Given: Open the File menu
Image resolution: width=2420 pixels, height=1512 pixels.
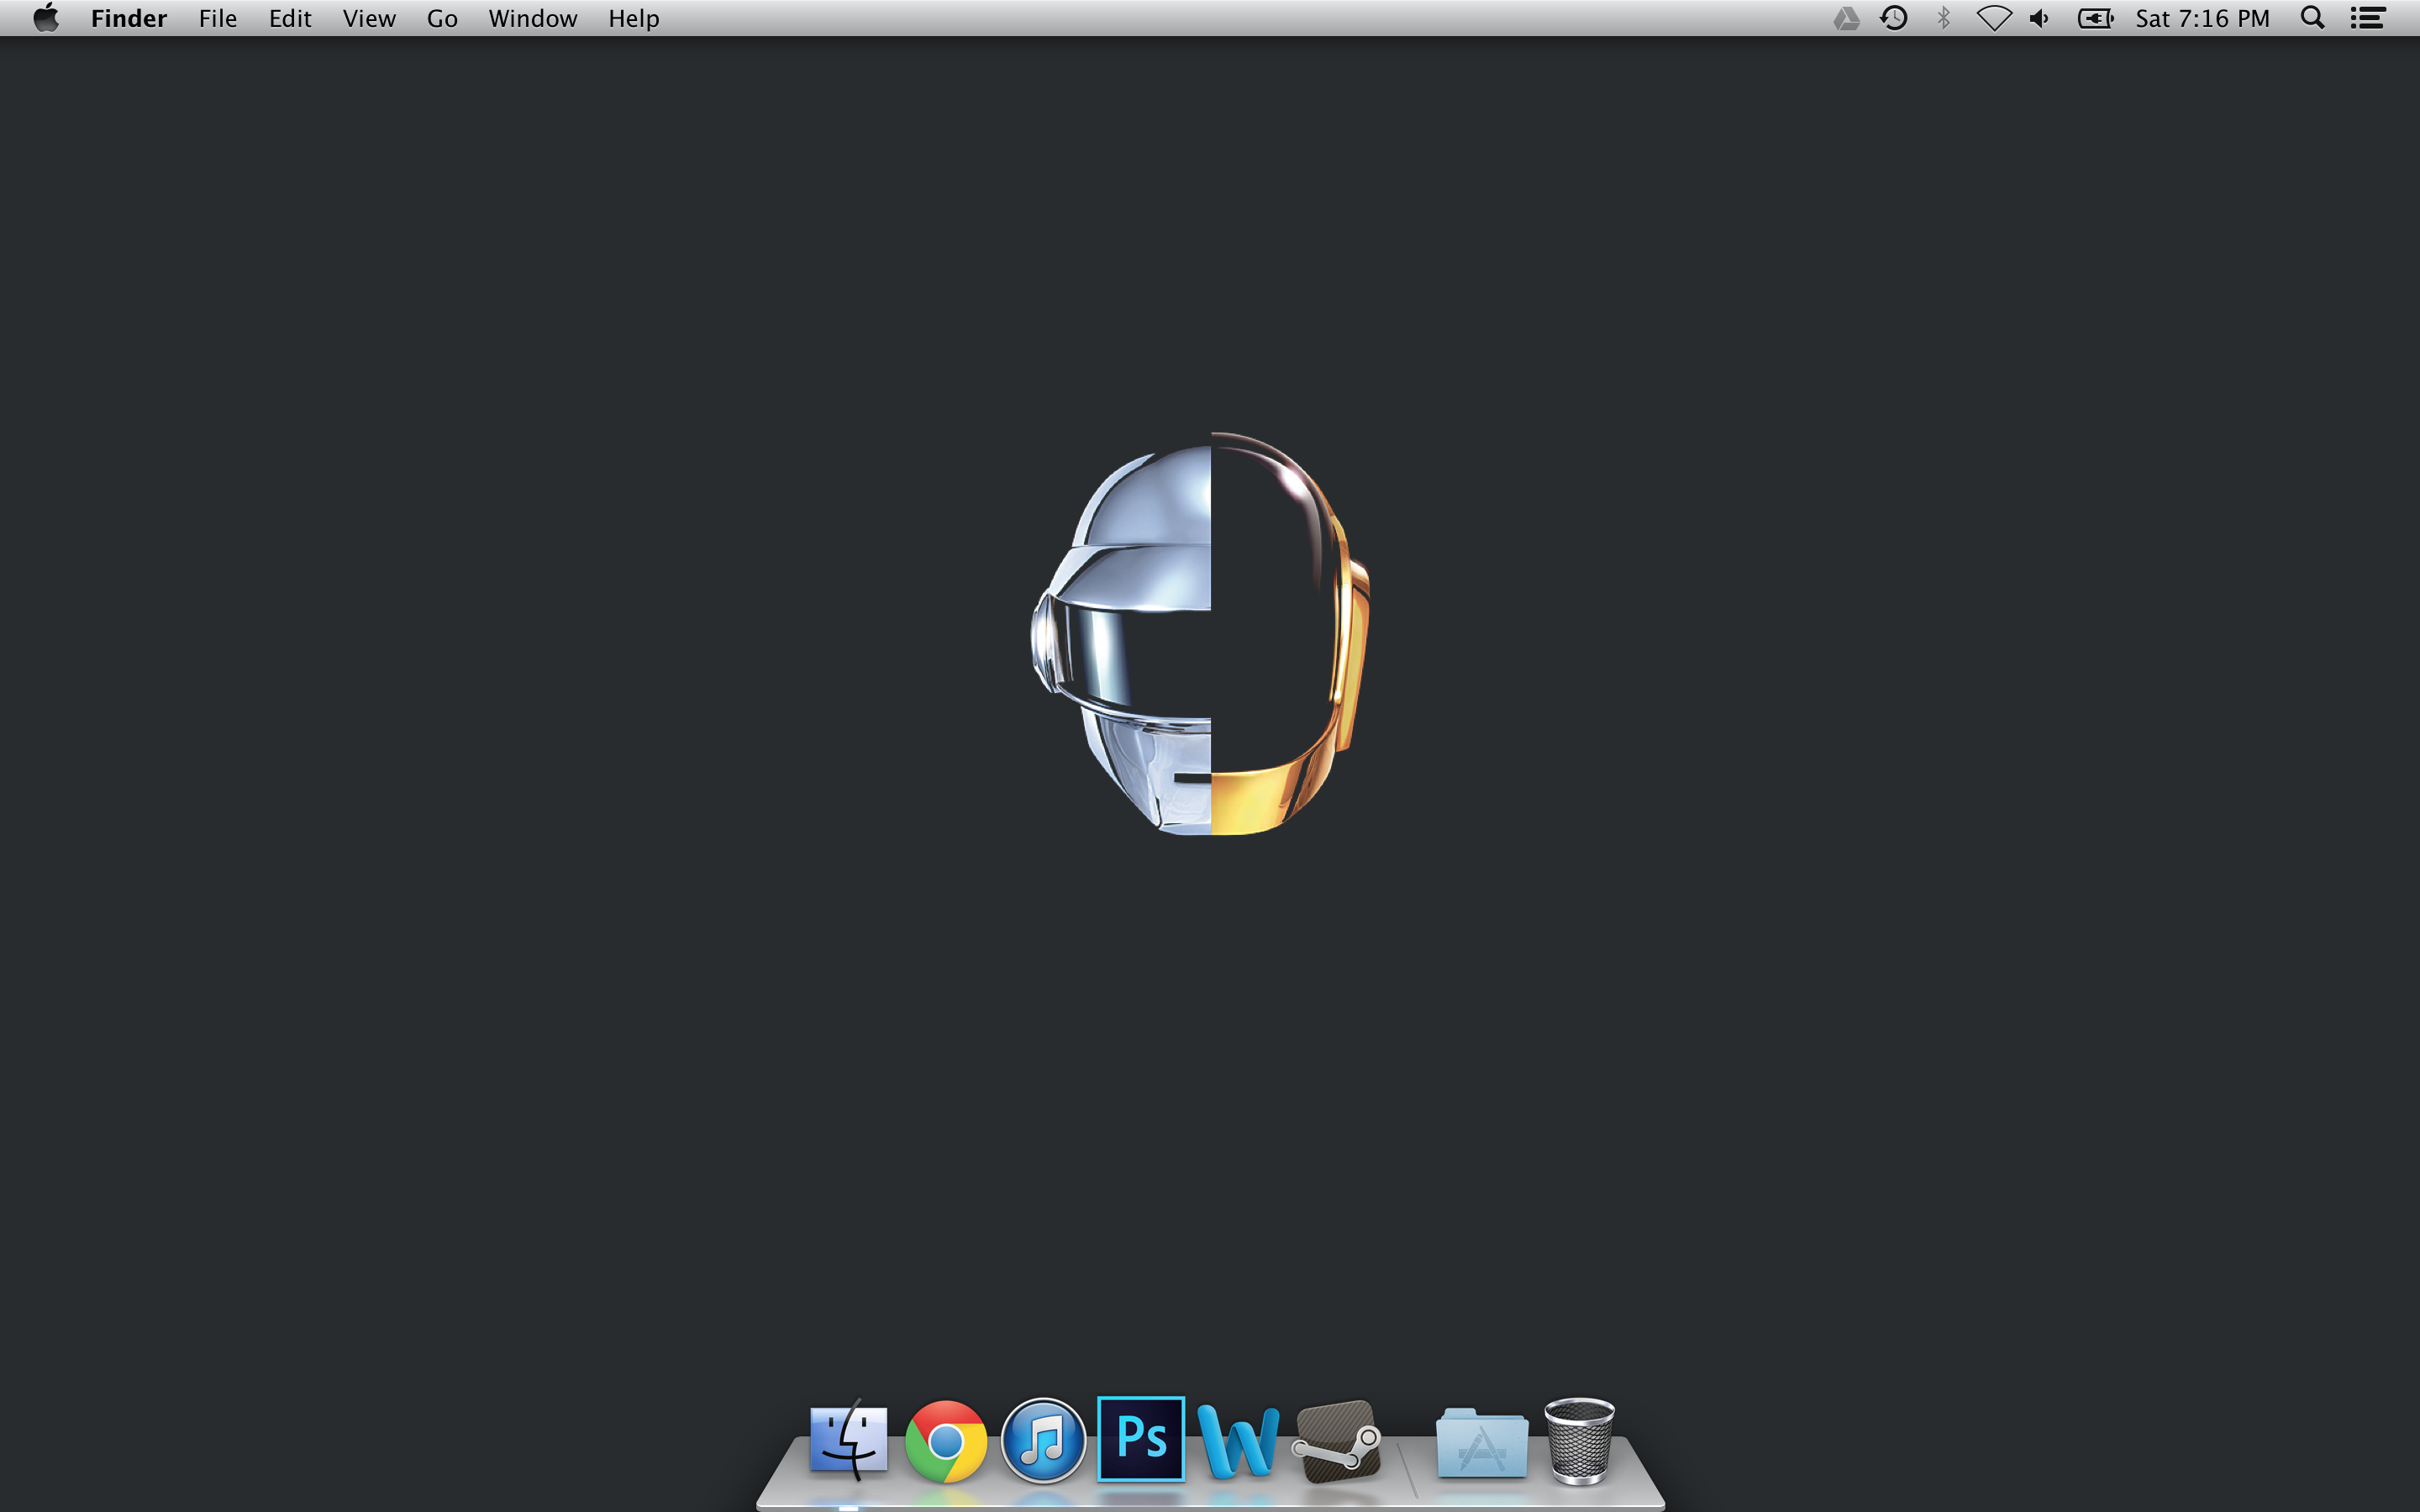Looking at the screenshot, I should 217,19.
